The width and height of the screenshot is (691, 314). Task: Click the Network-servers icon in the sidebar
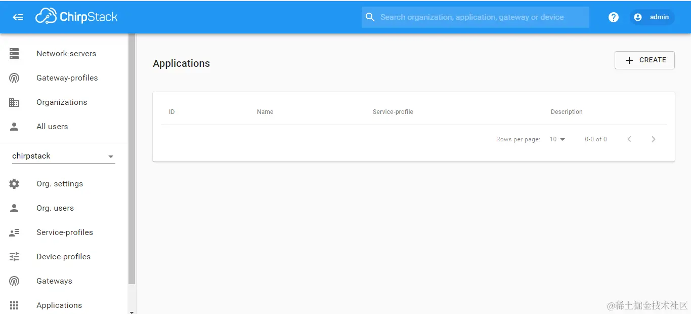14,53
